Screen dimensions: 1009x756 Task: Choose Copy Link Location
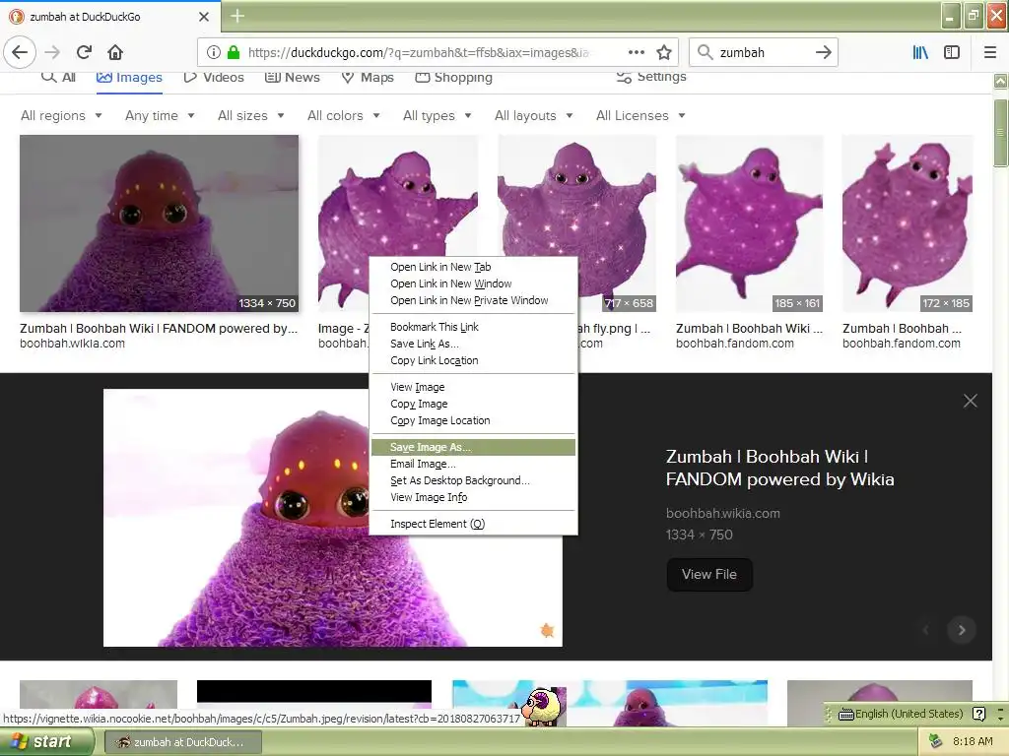(x=474, y=360)
